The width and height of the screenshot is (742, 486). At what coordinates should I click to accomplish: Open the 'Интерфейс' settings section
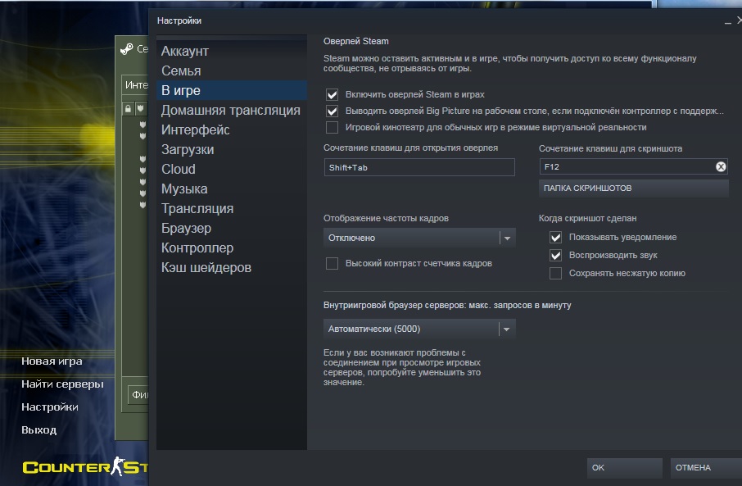[232, 129]
